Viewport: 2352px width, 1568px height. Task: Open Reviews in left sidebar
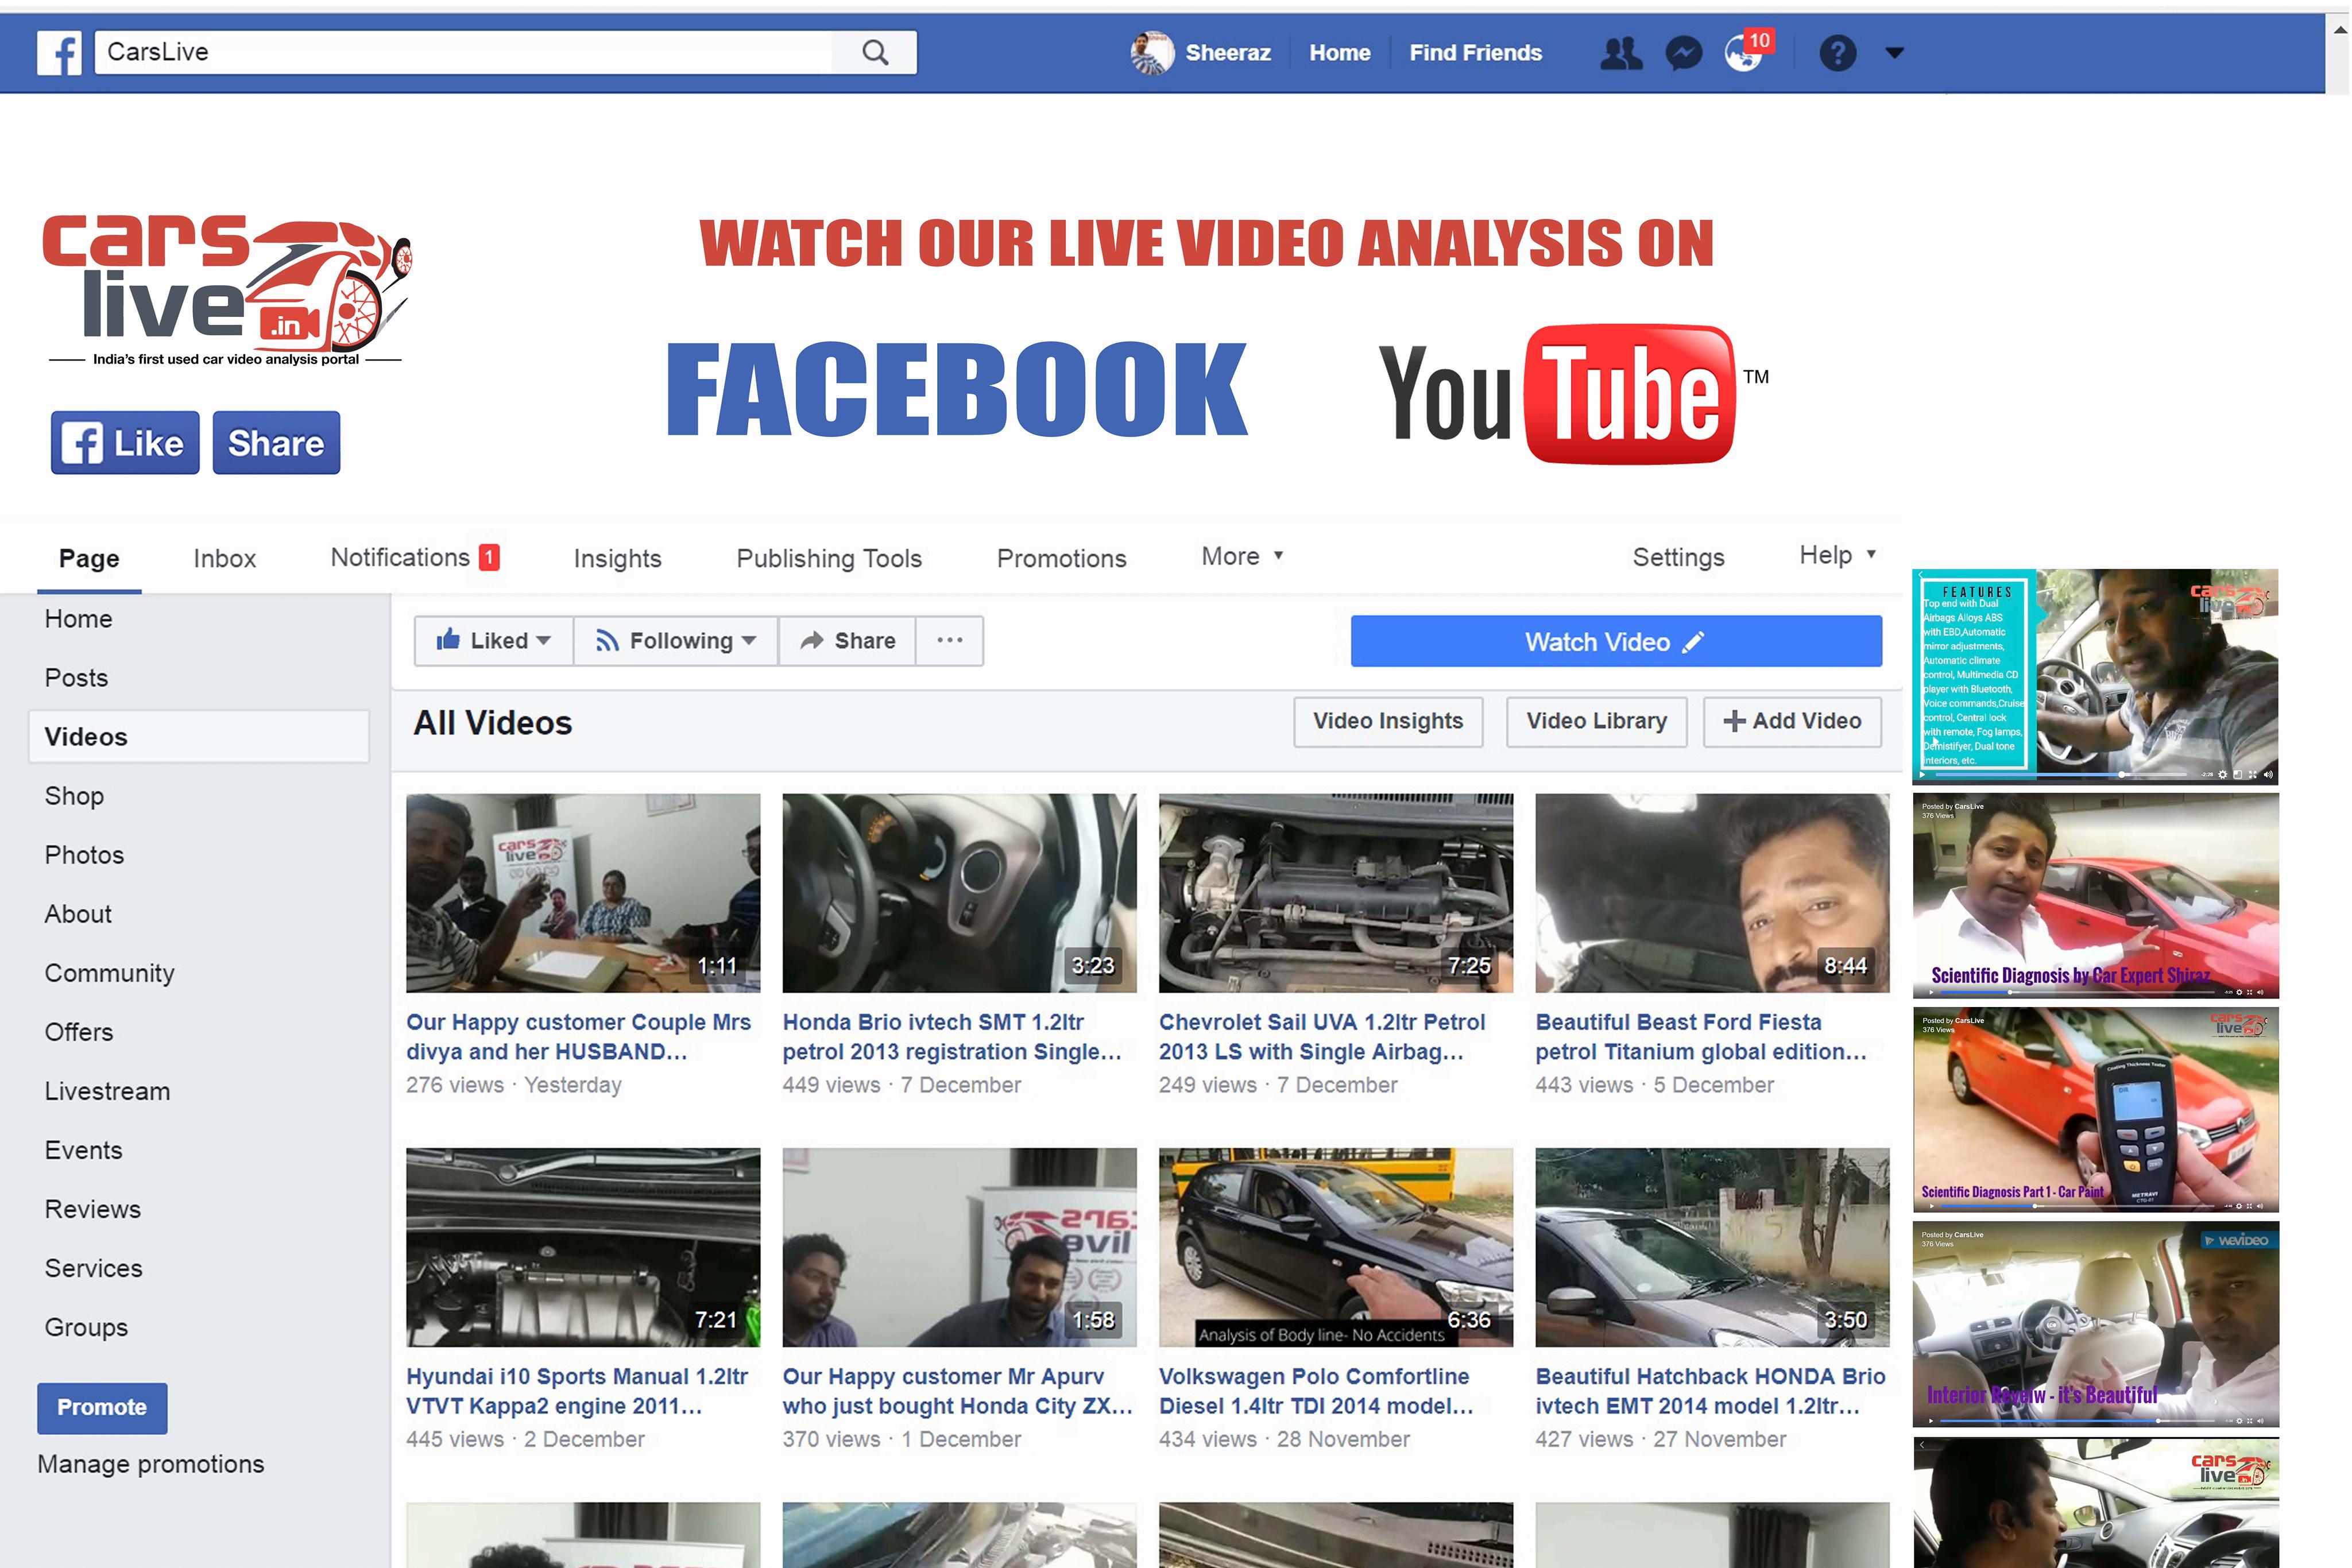pyautogui.click(x=92, y=1209)
